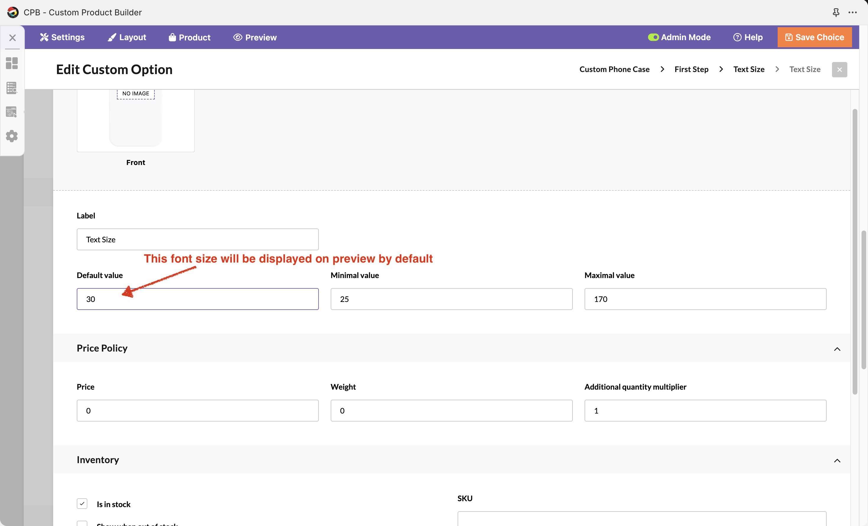
Task: Switch to the Preview tab
Action: click(x=255, y=37)
